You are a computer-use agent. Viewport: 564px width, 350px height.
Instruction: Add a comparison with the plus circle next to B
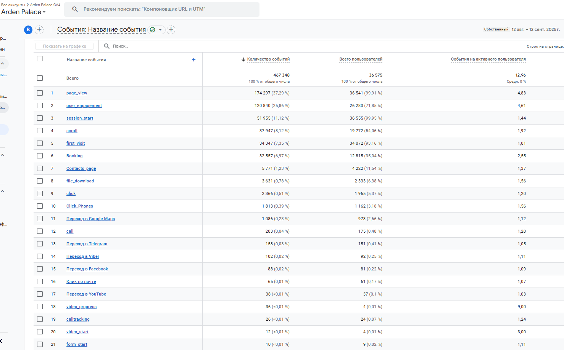pos(39,30)
